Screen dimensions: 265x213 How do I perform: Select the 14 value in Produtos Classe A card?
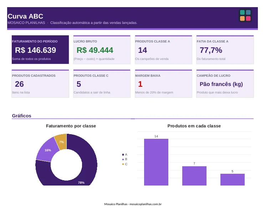(x=143, y=50)
